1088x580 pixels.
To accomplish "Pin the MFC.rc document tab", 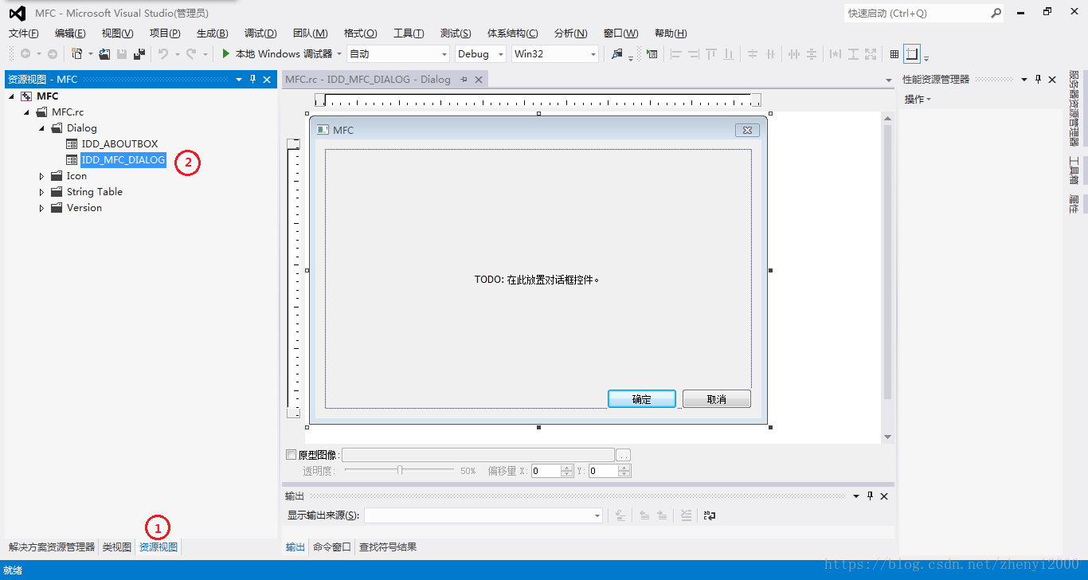I will point(464,79).
